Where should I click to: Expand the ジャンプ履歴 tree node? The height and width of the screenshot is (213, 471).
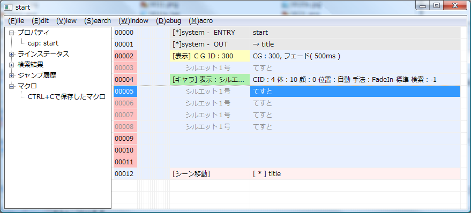click(x=11, y=75)
